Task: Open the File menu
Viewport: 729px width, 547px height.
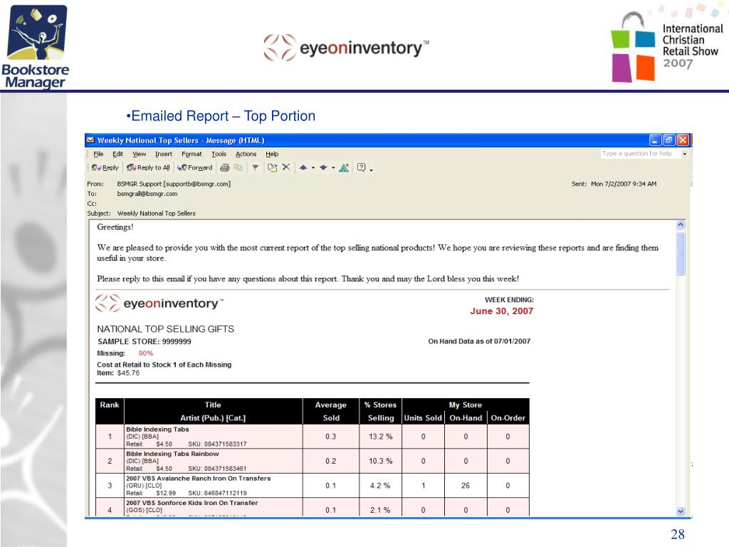Action: coord(98,154)
